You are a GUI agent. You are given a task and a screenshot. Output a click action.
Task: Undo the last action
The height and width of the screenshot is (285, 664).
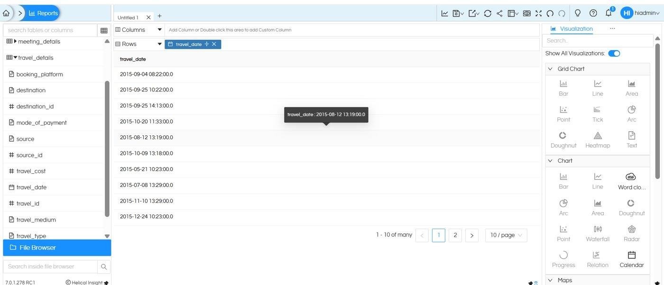(550, 13)
